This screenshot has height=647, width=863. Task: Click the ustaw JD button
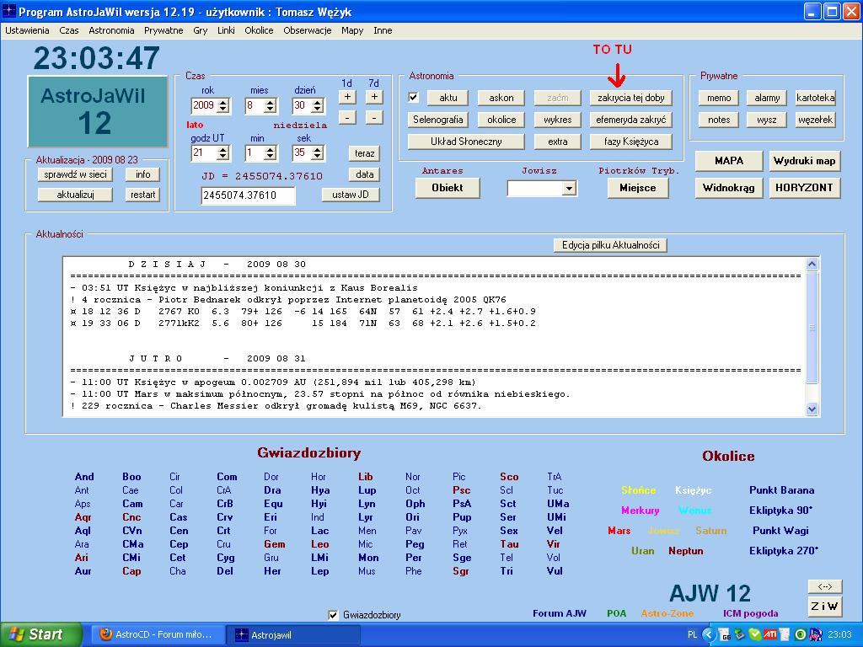(351, 195)
